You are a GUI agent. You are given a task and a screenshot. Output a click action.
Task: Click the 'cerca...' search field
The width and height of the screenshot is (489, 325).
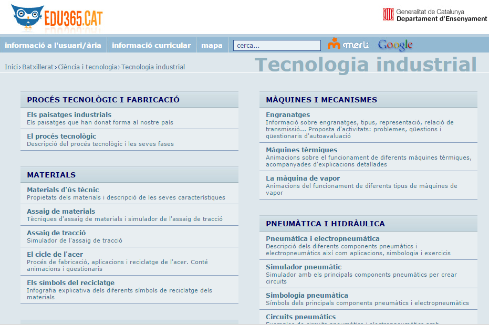click(277, 46)
